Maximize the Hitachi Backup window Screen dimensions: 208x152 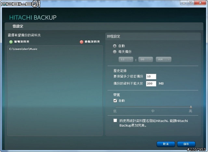(191, 3)
